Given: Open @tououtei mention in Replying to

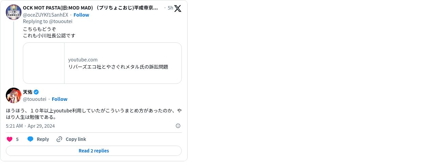Looking at the screenshot, I should click(x=61, y=21).
